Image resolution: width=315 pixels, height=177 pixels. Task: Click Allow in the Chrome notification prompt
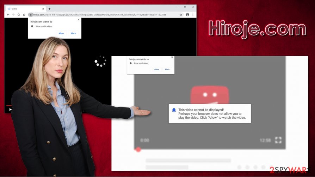(x=61, y=33)
